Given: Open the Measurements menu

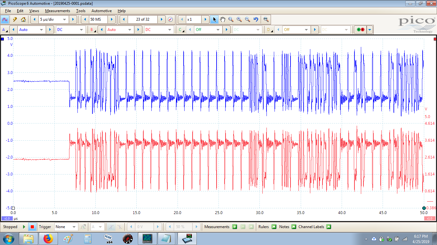Looking at the screenshot, I should [57, 11].
